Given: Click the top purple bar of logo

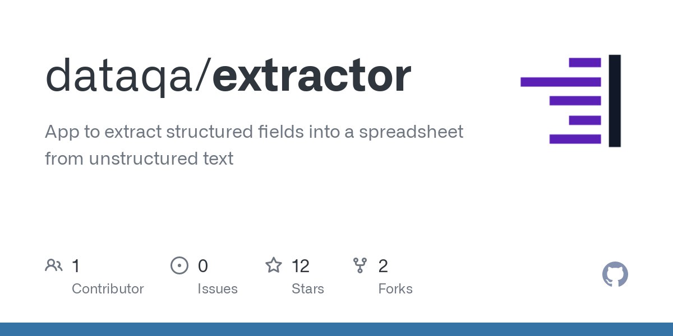Looking at the screenshot, I should pyautogui.click(x=584, y=62).
